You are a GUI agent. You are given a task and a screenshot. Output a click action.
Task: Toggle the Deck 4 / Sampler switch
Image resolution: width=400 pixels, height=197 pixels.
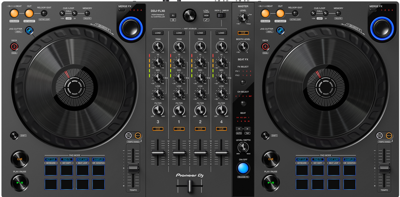click(x=222, y=16)
